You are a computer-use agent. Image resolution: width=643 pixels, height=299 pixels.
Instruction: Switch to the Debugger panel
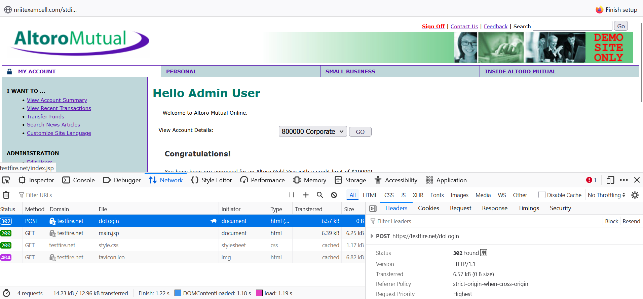[x=122, y=180]
